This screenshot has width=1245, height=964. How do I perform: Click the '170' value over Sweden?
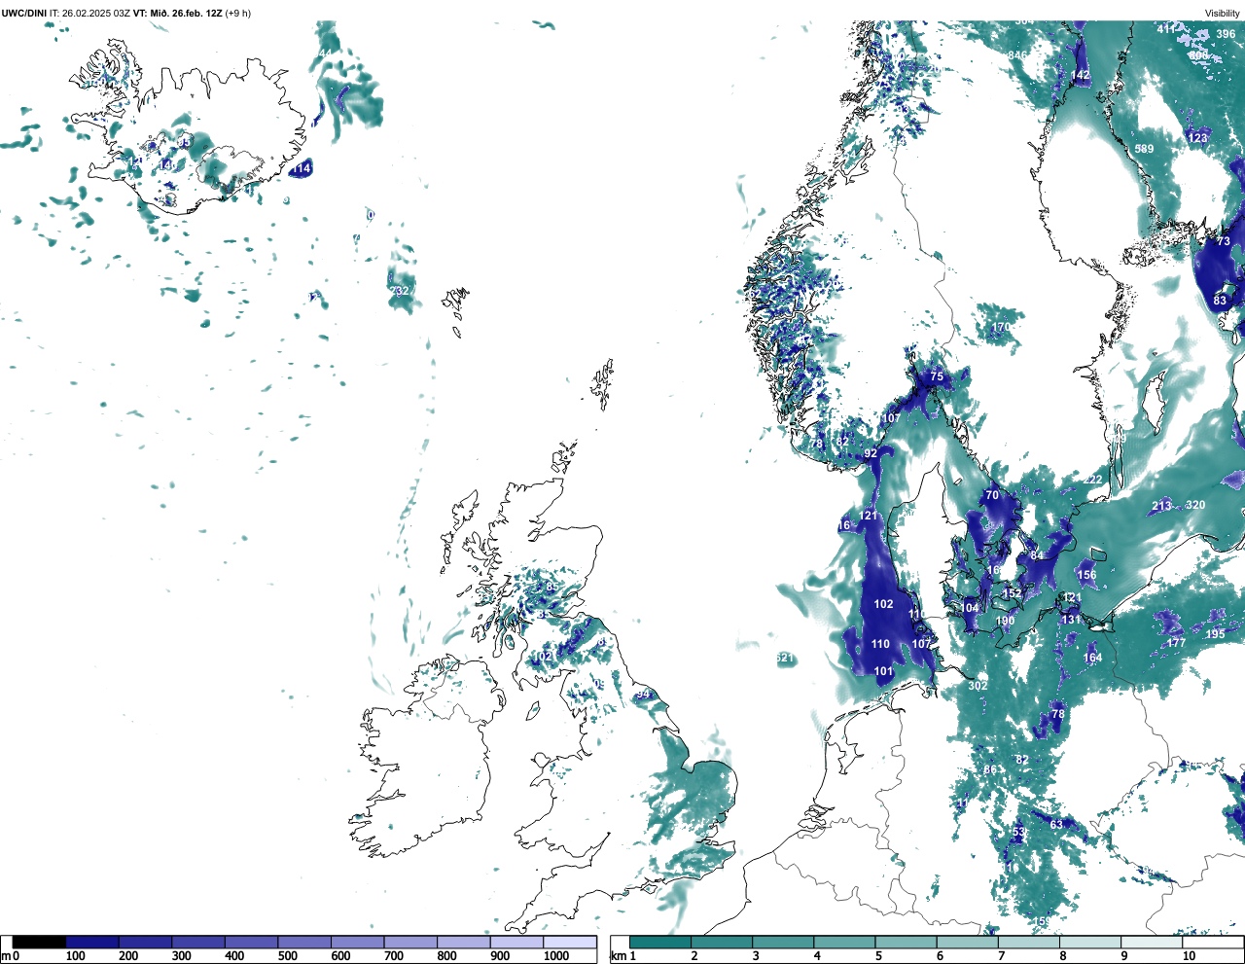pos(1001,328)
